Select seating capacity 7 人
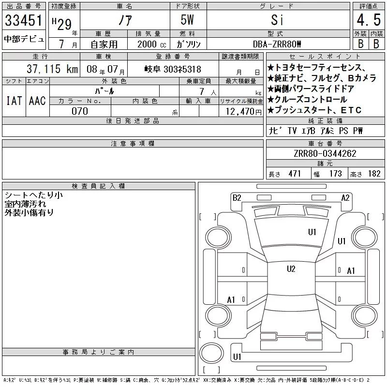This screenshot has height=387, width=387. coord(208,92)
